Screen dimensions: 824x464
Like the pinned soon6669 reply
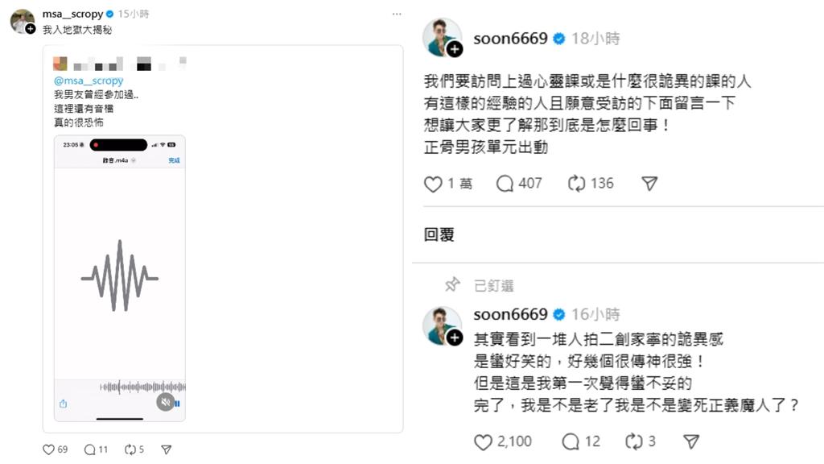point(483,441)
